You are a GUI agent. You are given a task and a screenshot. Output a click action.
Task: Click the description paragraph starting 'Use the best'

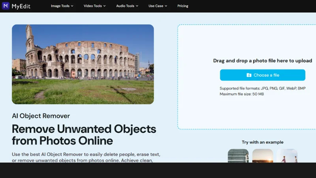(x=86, y=157)
